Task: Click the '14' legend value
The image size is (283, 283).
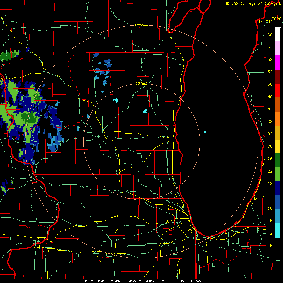Action: click(x=270, y=196)
